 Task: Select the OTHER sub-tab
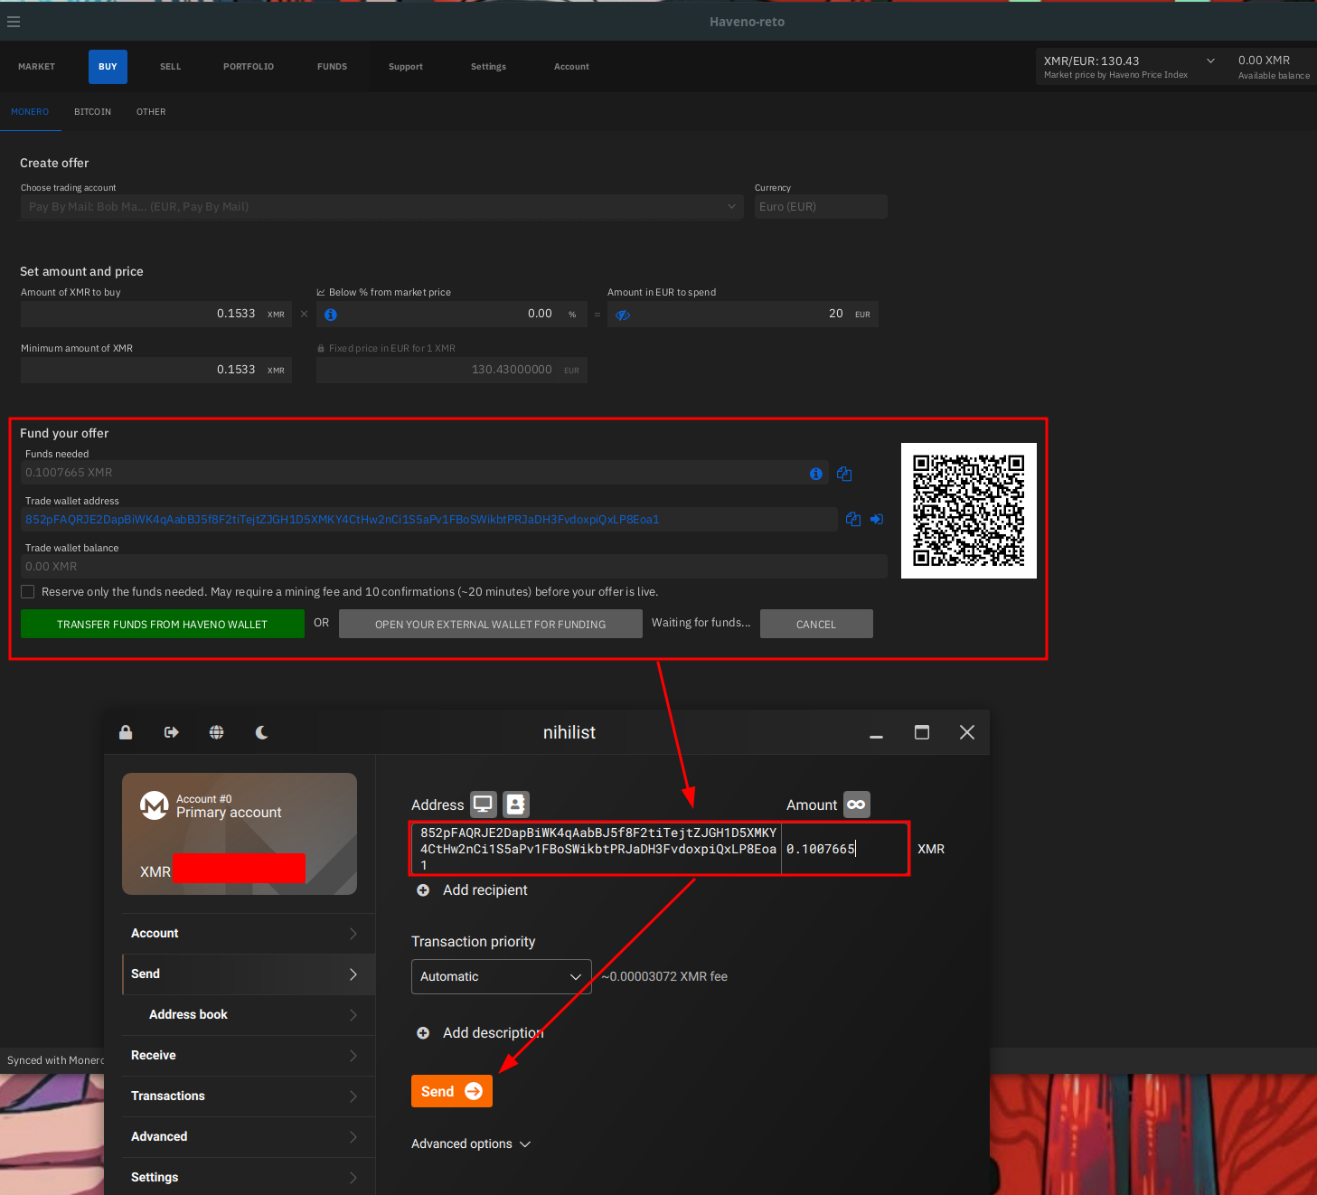pos(151,112)
